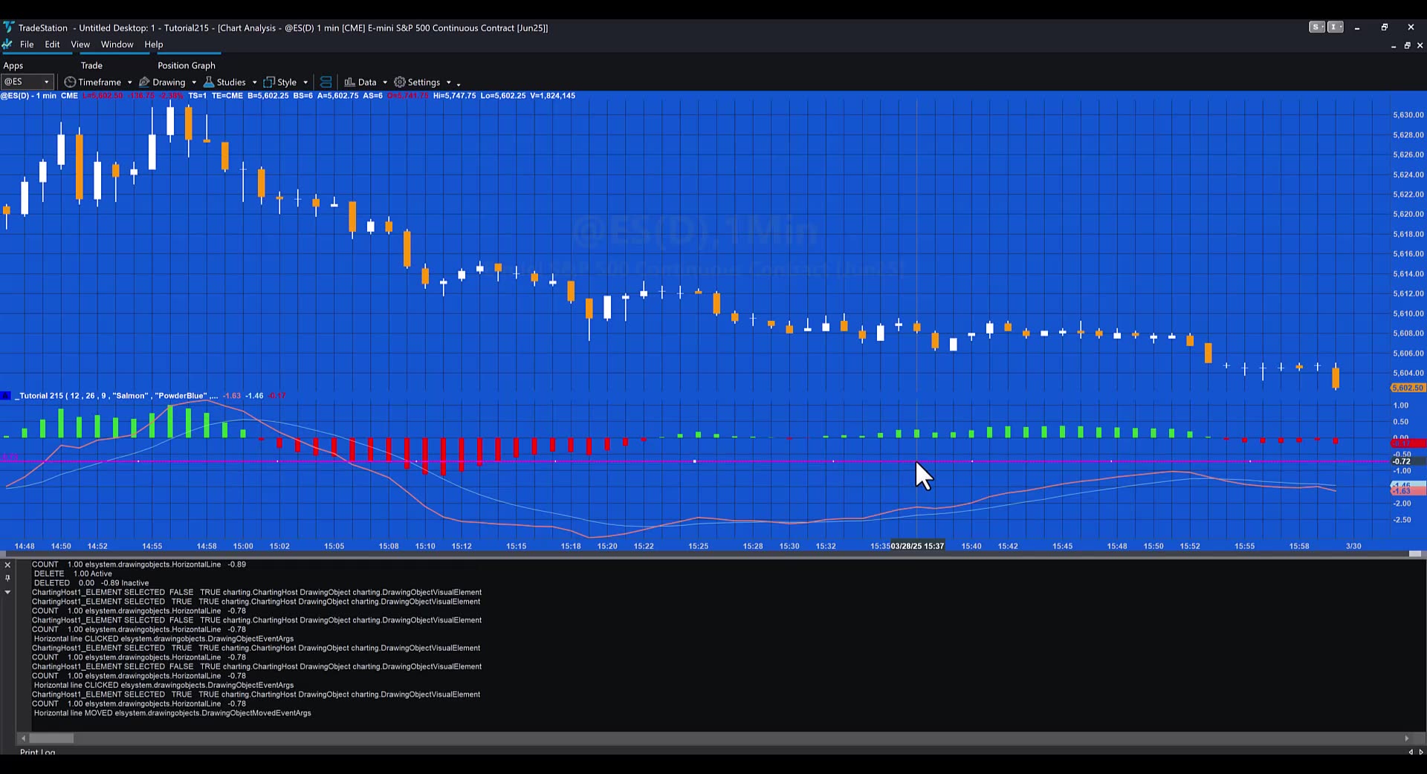Click the Print Log label
Image resolution: width=1427 pixels, height=774 pixels.
pyautogui.click(x=37, y=752)
